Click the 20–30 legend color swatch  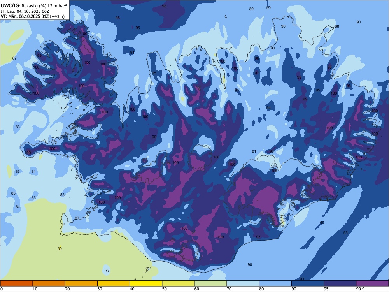tap(81, 283)
